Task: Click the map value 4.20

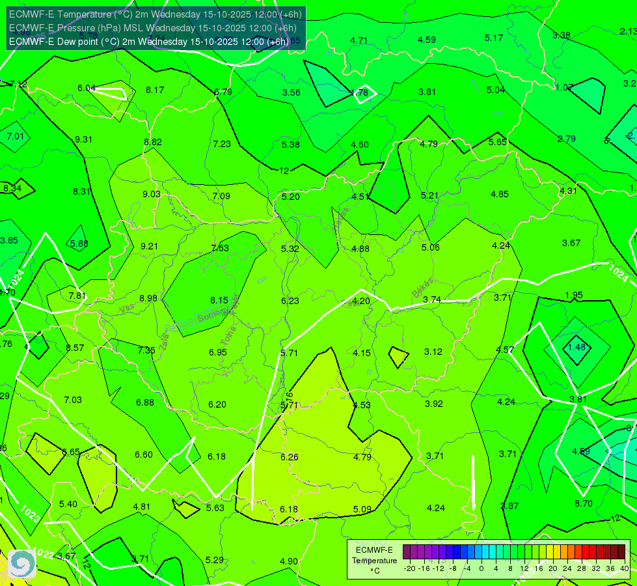Action: click(360, 301)
